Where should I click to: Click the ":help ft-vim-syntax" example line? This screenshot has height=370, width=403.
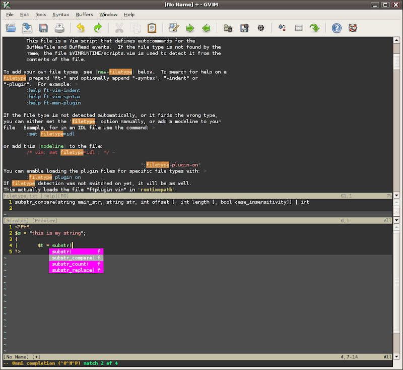point(53,96)
